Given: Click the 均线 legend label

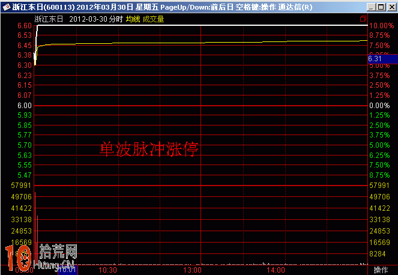Looking at the screenshot, I should pyautogui.click(x=133, y=19).
